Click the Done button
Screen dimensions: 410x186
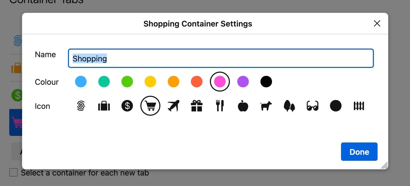[359, 152]
